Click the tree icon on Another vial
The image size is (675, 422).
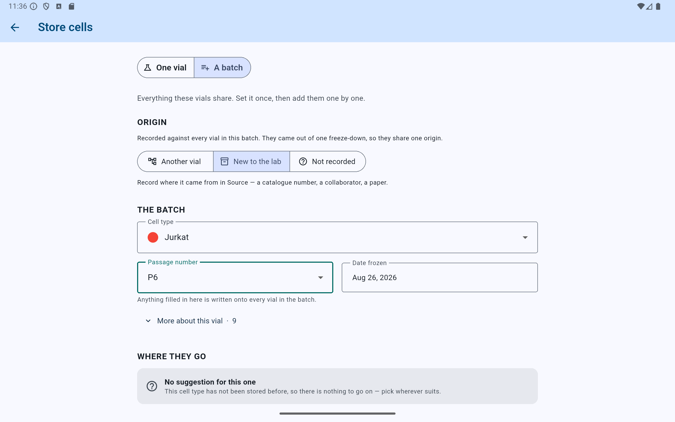coord(152,161)
